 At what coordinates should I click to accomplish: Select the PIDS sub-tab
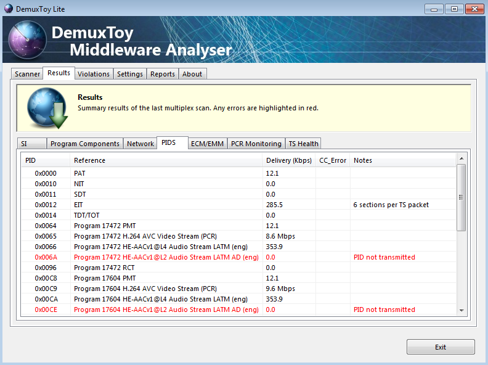pos(173,142)
